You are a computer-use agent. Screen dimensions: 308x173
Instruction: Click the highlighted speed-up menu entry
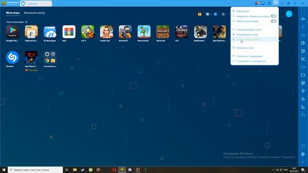(x=255, y=39)
